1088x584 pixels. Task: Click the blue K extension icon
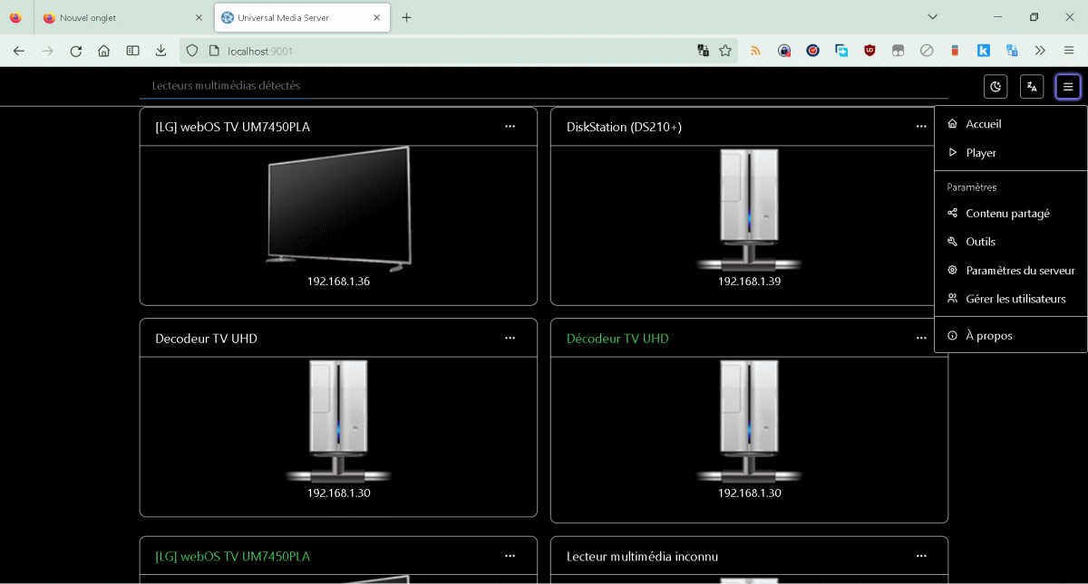(x=983, y=51)
